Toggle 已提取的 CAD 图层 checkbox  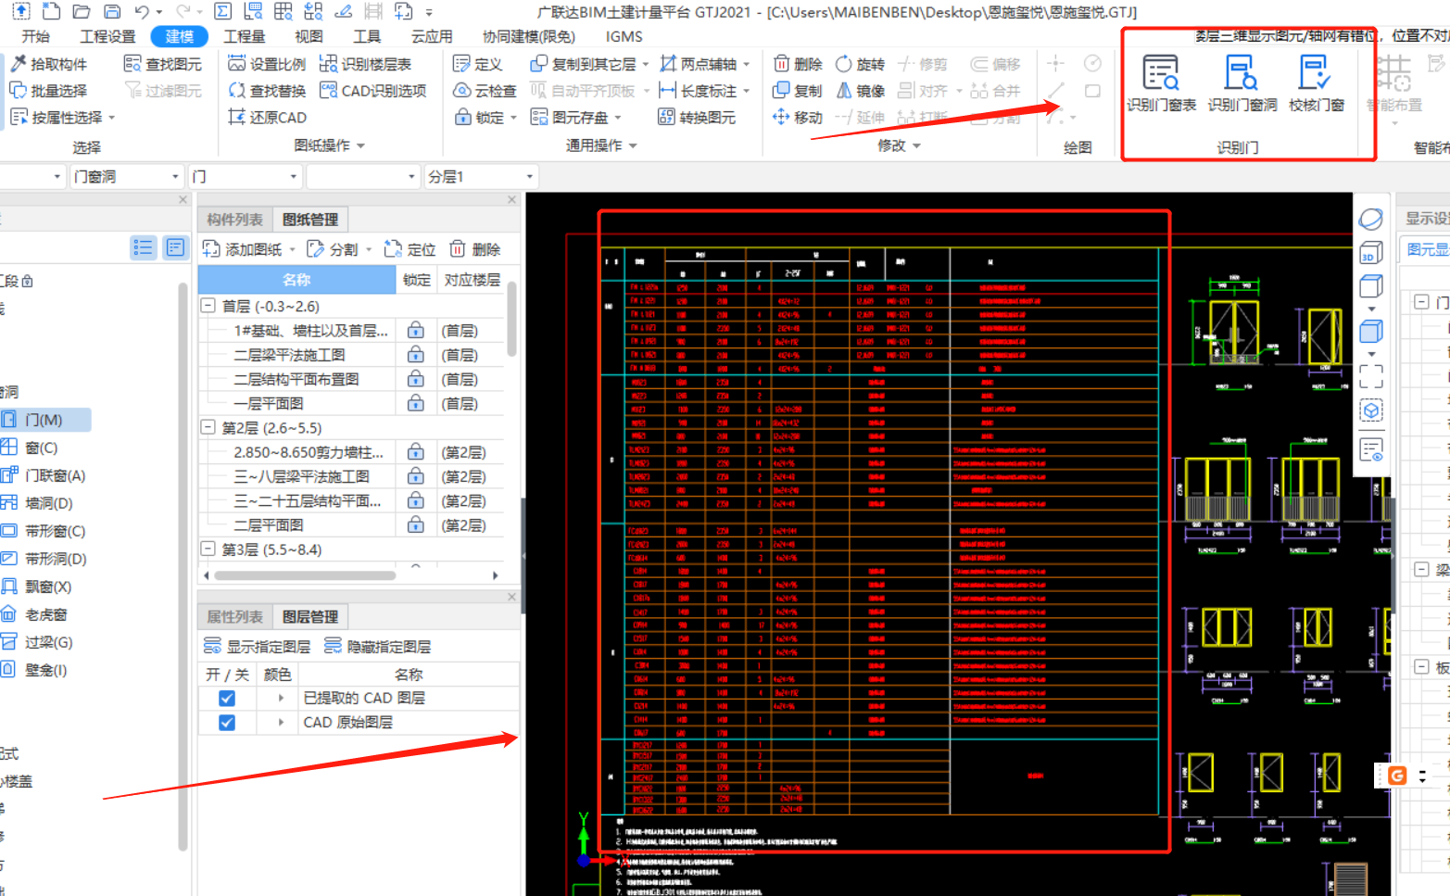pyautogui.click(x=227, y=699)
